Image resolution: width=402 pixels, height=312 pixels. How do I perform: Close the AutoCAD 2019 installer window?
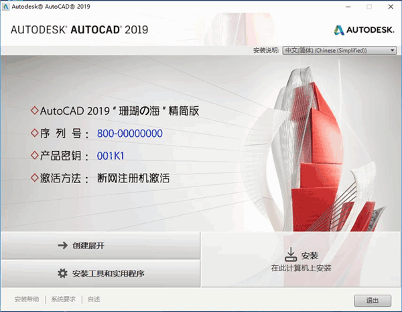coord(389,6)
